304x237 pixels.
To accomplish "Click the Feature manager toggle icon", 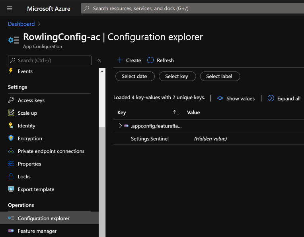I will [x=11, y=231].
